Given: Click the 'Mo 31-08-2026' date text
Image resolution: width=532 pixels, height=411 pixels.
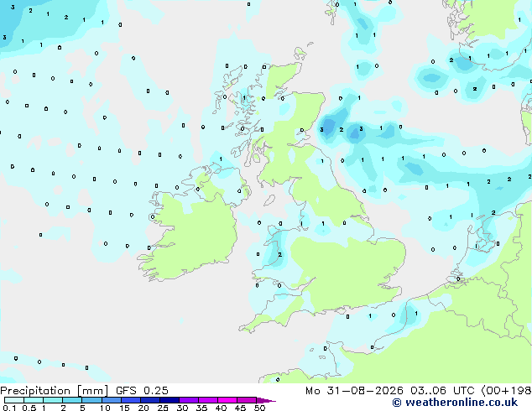Looking at the screenshot, I should coord(354,391).
